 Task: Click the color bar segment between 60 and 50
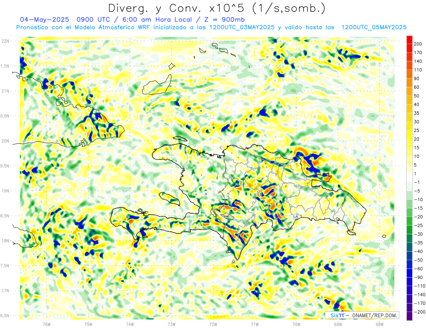[409, 92]
